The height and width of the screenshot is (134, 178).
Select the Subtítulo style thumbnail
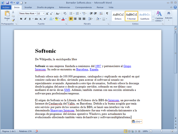pyautogui.click(x=145, y=16)
